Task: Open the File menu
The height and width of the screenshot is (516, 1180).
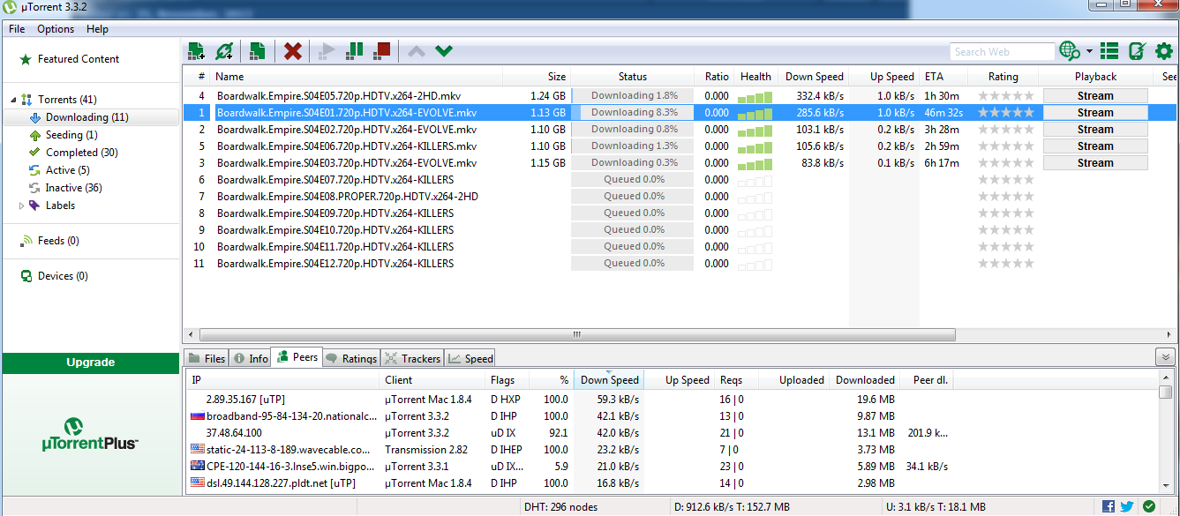Action: point(17,29)
